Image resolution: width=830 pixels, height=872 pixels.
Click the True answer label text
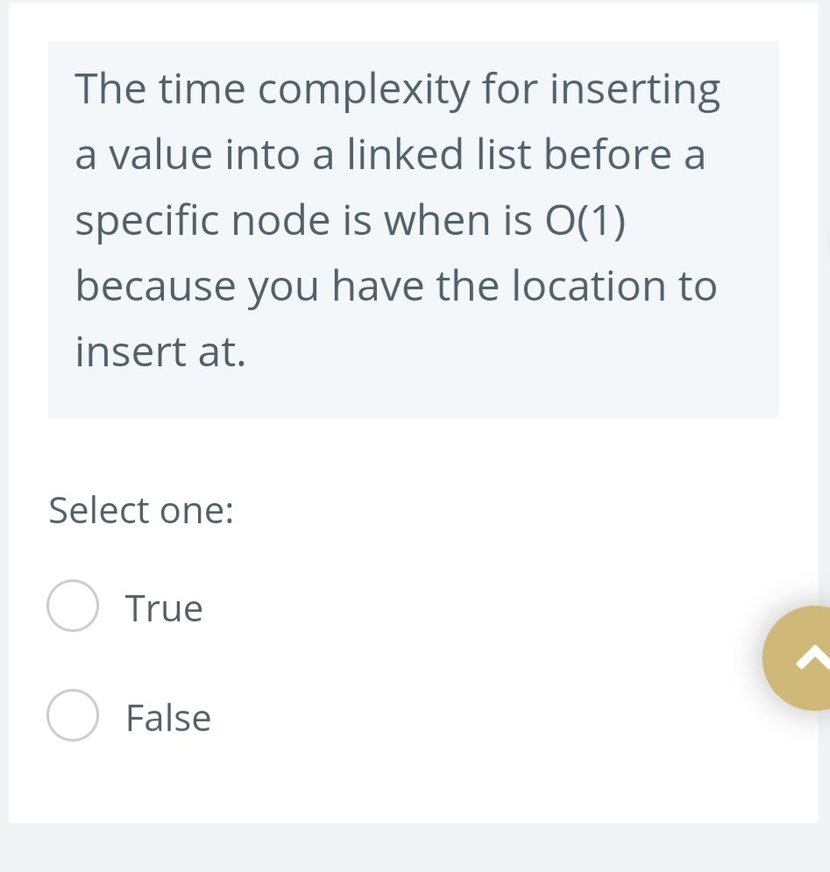164,607
